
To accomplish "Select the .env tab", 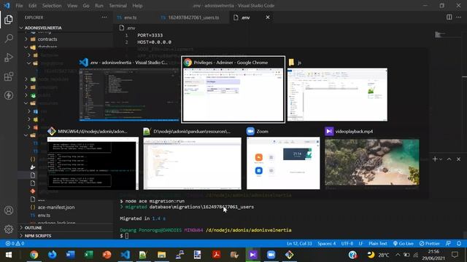I will (245, 17).
